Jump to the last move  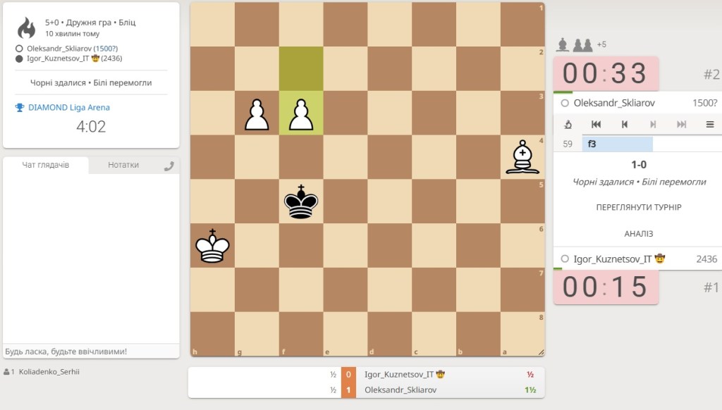pyautogui.click(x=682, y=124)
